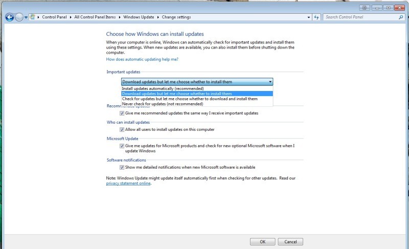Click the 'Important updates' section label
409x249 pixels.
(123, 72)
